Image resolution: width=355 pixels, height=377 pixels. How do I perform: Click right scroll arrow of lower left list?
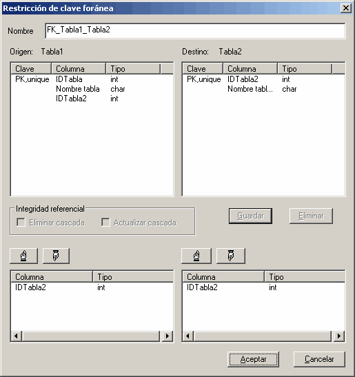(x=168, y=336)
